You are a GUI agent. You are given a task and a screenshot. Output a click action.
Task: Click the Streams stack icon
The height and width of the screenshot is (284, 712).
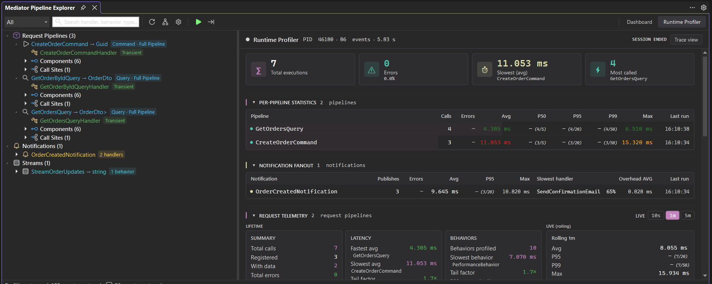pos(17,163)
